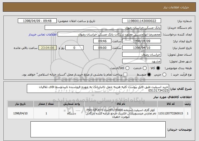199x141 pixels.
Task: Click the need date cell 1398/04/10 in table
Action: 20,113
